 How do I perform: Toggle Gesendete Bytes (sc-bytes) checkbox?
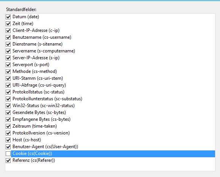[8, 113]
